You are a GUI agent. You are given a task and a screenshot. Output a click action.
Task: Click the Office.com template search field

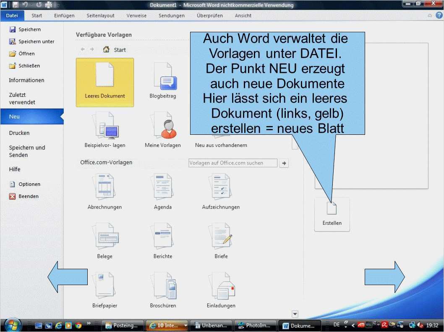pos(232,163)
